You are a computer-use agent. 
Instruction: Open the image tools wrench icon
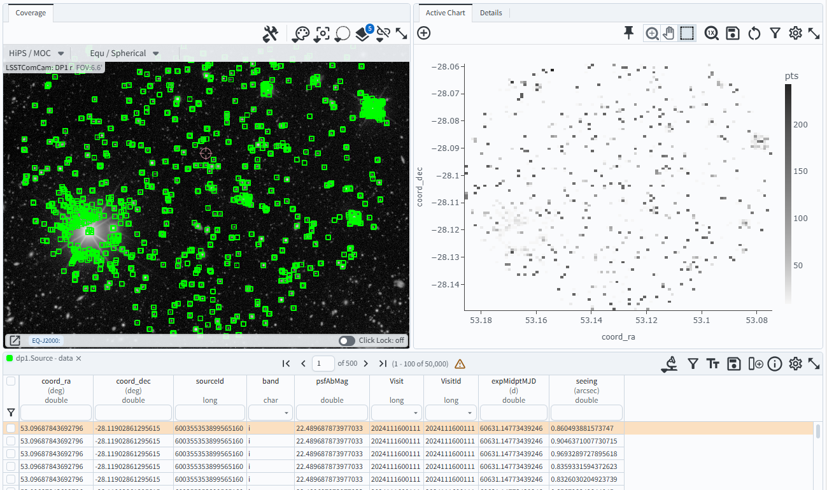pos(271,34)
